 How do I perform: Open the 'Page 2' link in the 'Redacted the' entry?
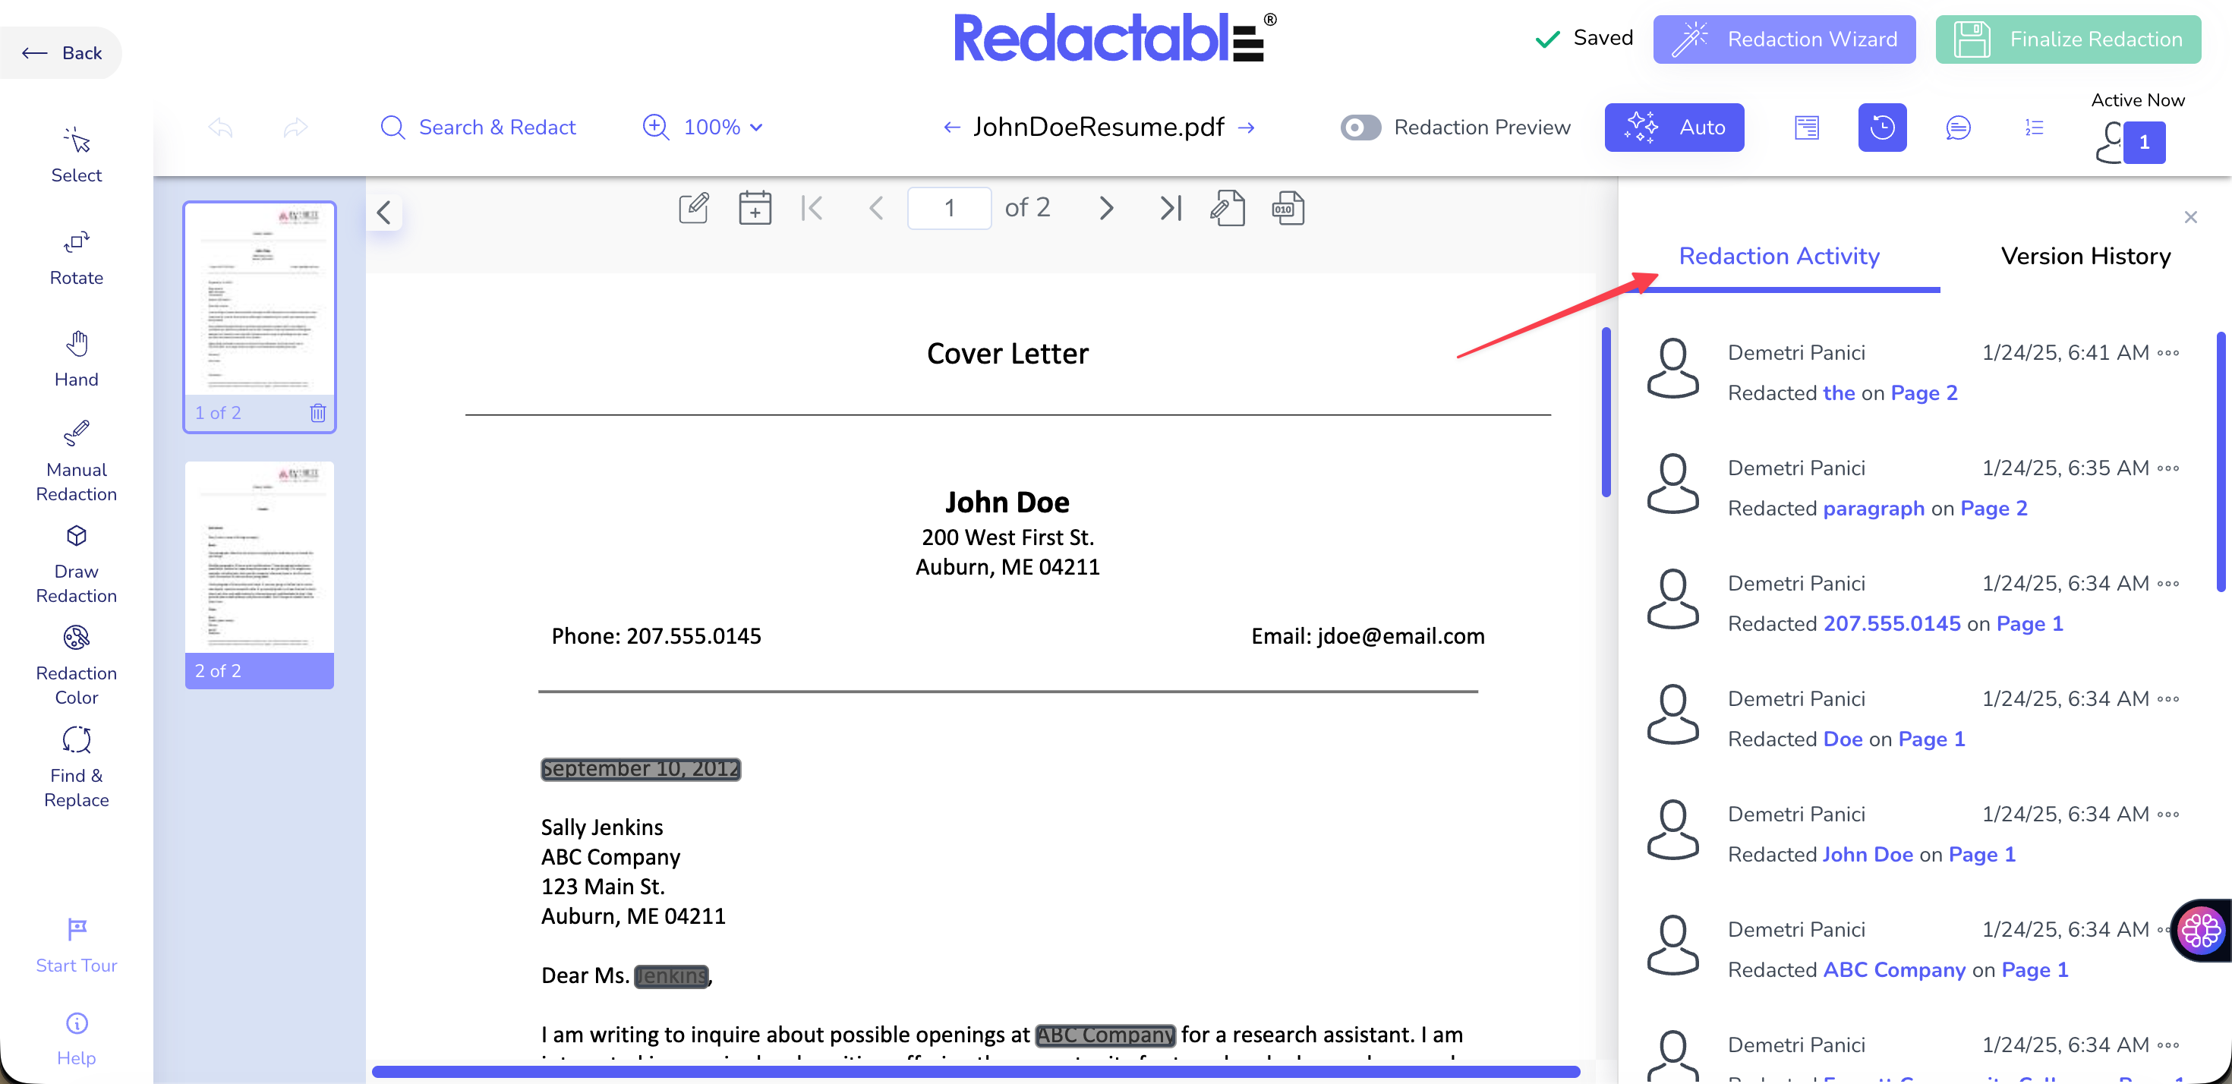tap(1924, 392)
